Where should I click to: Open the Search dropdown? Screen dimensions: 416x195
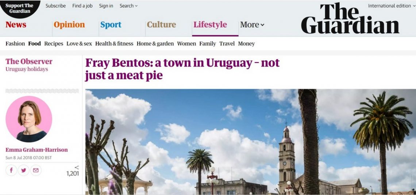(128, 6)
